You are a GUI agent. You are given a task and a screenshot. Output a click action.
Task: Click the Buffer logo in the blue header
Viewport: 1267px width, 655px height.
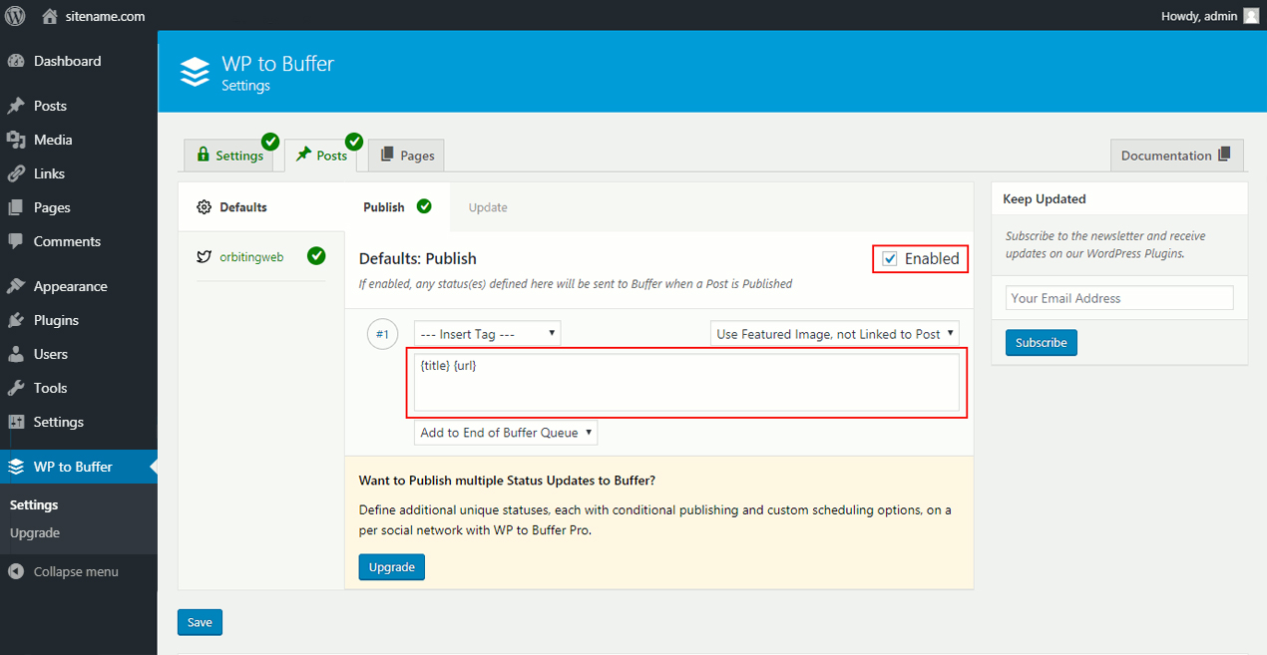pyautogui.click(x=195, y=73)
